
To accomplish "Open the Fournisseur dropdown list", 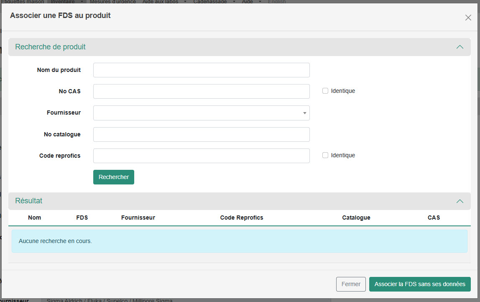I will 201,113.
